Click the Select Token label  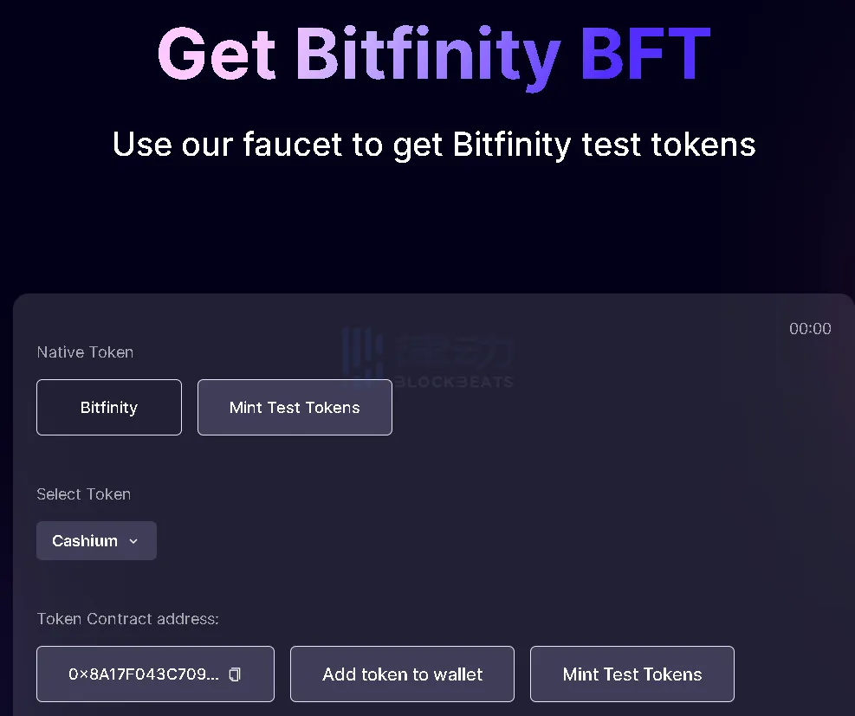click(x=83, y=494)
